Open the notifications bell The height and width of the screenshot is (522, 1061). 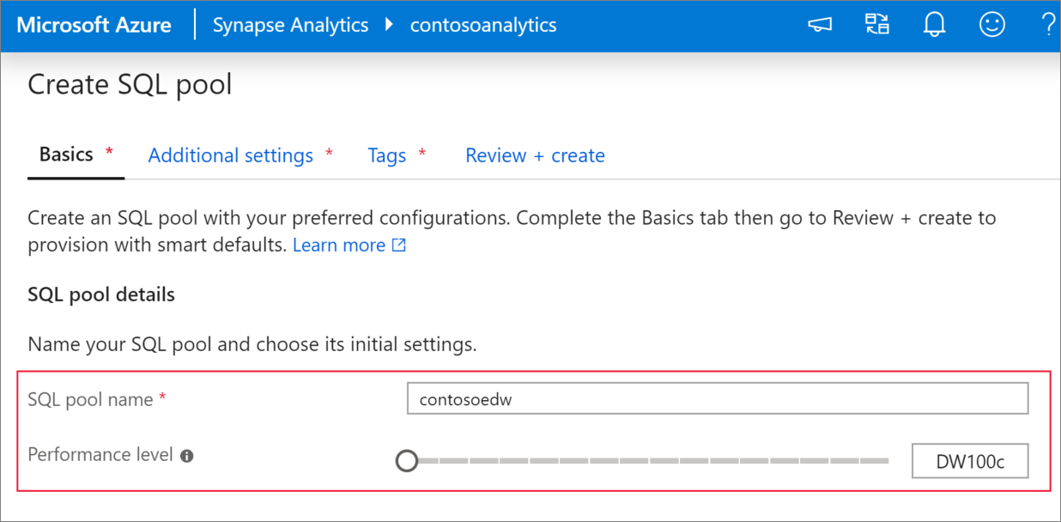point(934,24)
